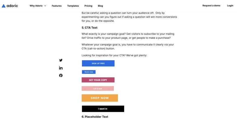Viewport: 237px width, 121px height.
Task: Share the article on Facebook
Action: [x=61, y=75]
